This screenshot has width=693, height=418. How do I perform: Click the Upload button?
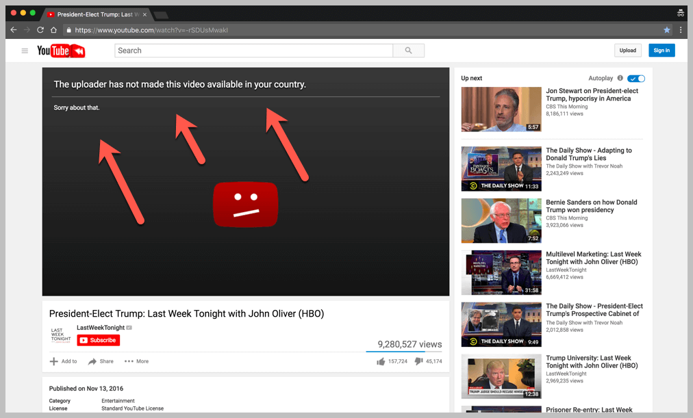[627, 51]
